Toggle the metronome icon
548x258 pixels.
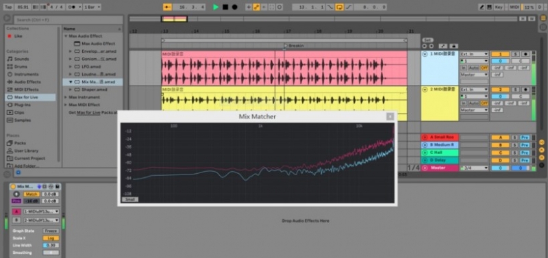coord(73,7)
